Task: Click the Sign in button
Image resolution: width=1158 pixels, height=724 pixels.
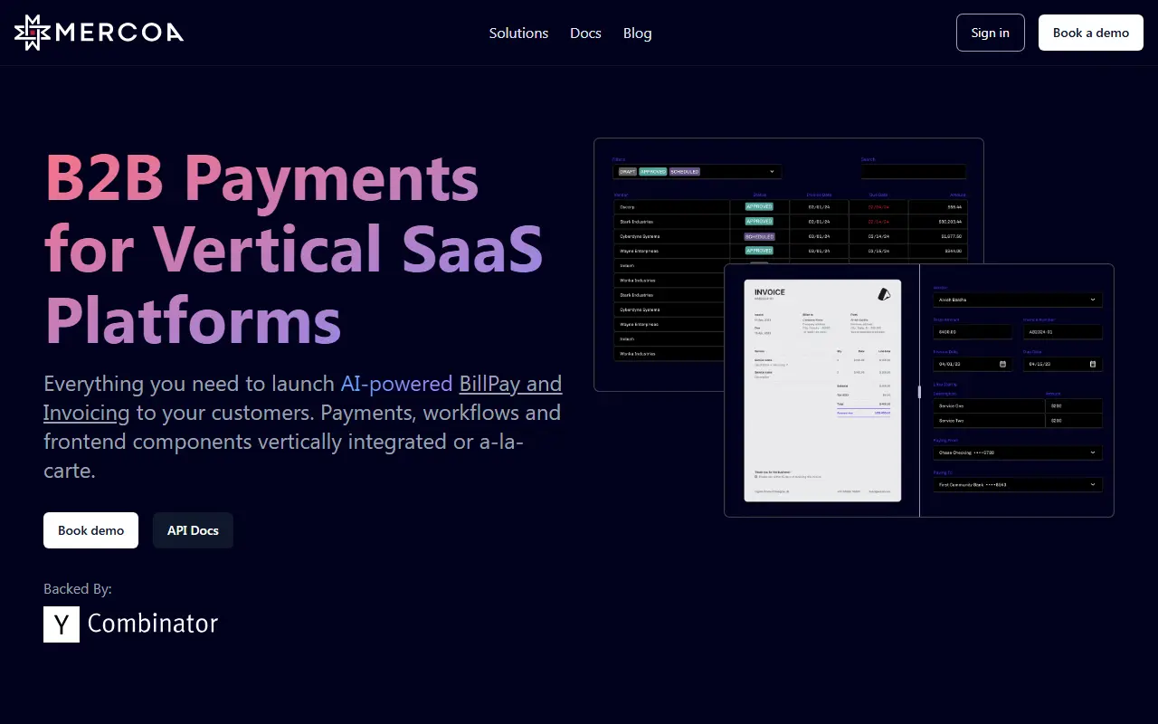Action: coord(991,33)
